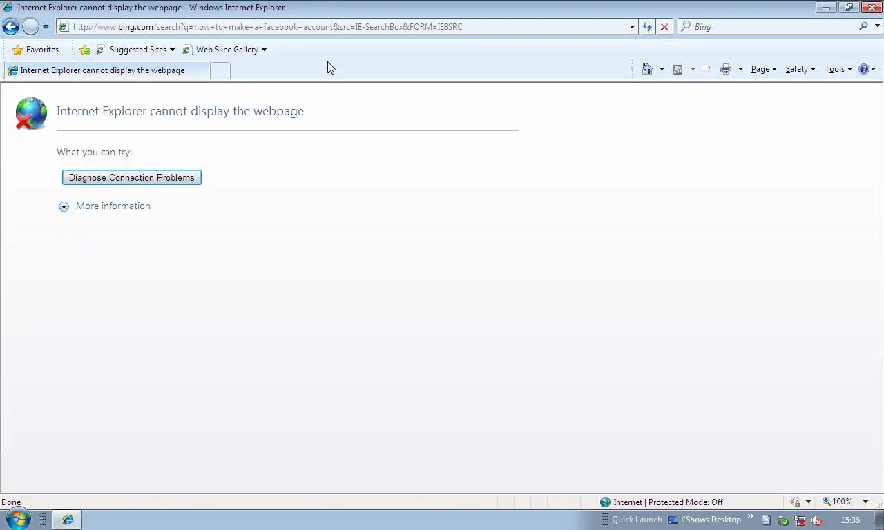Open the Tools menu

838,69
